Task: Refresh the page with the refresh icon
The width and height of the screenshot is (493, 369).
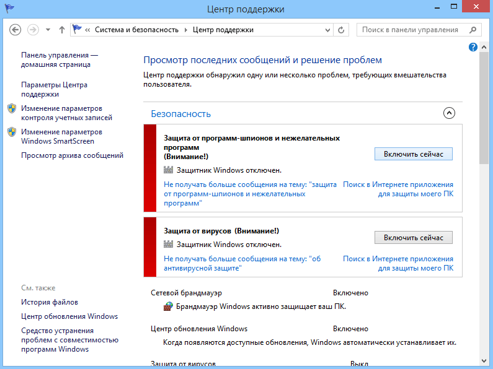Action: 341,30
